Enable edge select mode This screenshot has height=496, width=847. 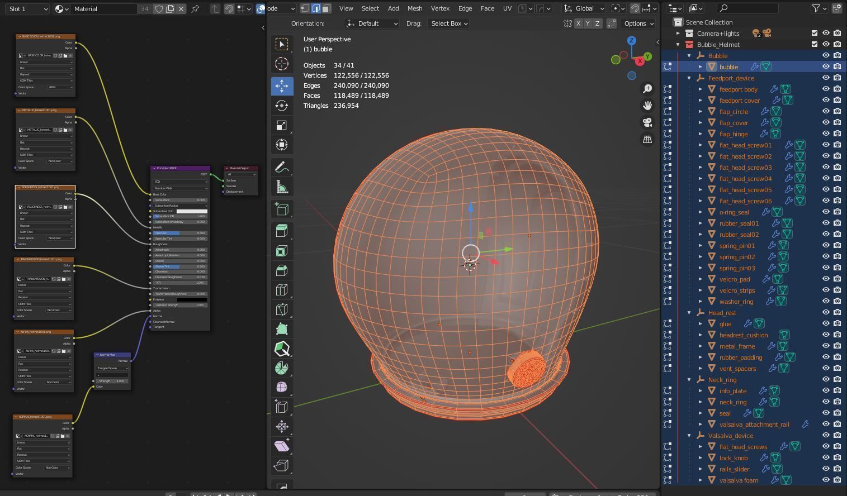[316, 8]
